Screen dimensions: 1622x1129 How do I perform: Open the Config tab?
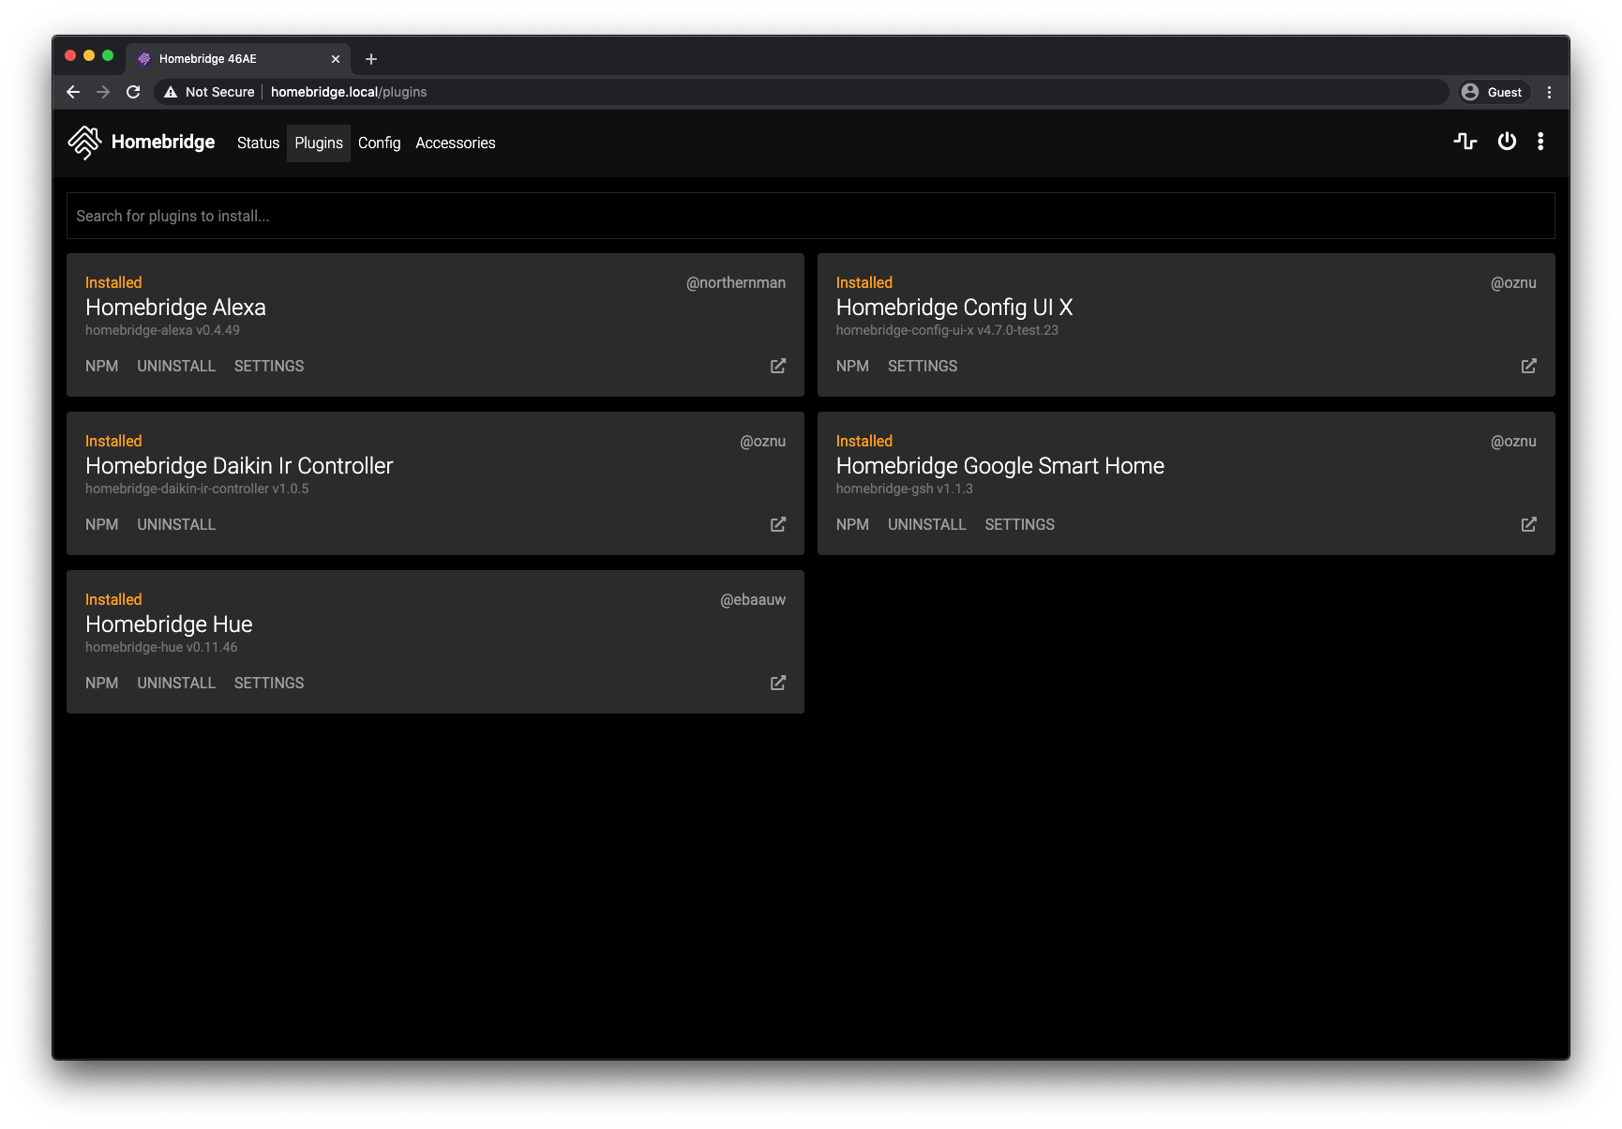pos(379,143)
